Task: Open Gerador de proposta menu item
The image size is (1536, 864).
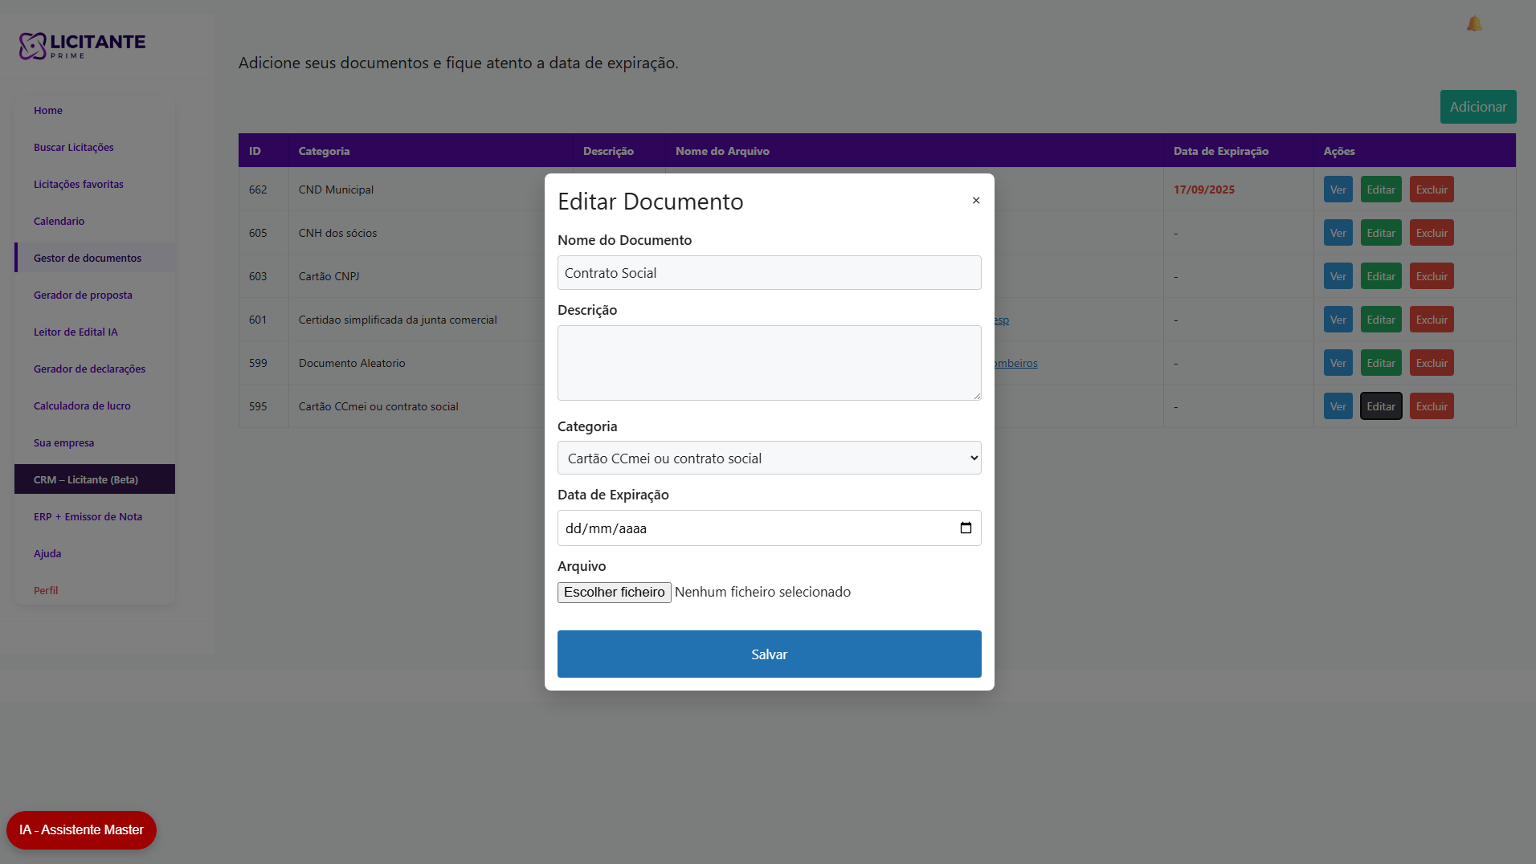Action: 83,295
